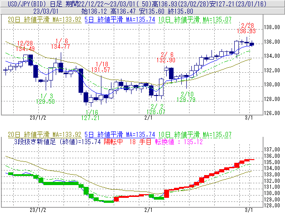Click the 1/18 131.57 high marker label
Screen dimensions: 285x216
pyautogui.click(x=100, y=67)
